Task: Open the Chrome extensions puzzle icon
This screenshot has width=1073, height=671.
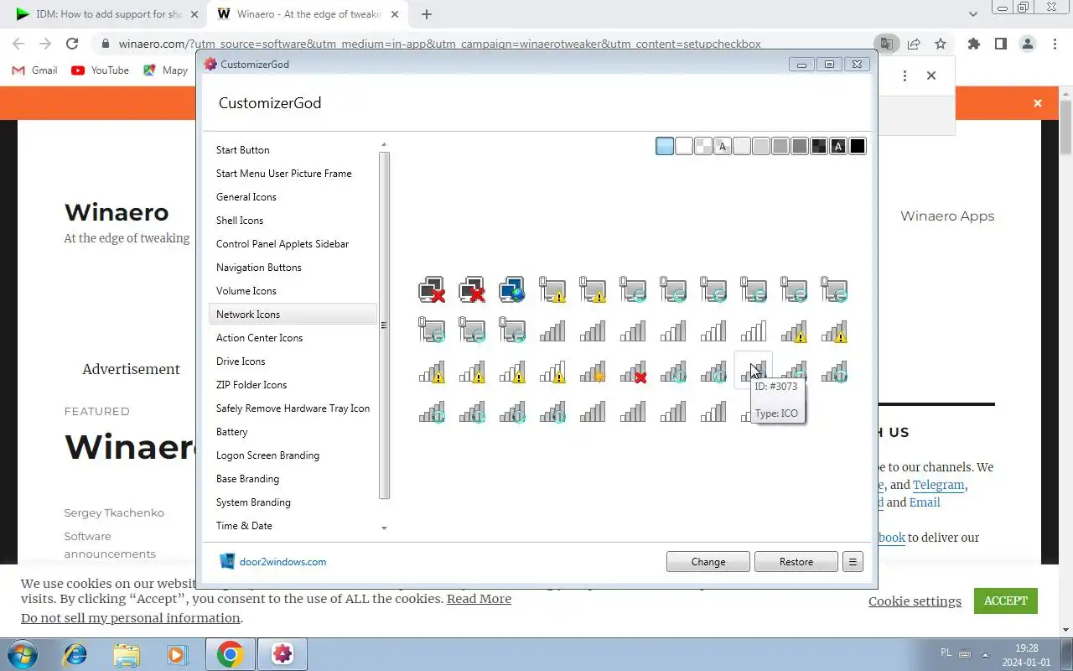Action: (973, 44)
